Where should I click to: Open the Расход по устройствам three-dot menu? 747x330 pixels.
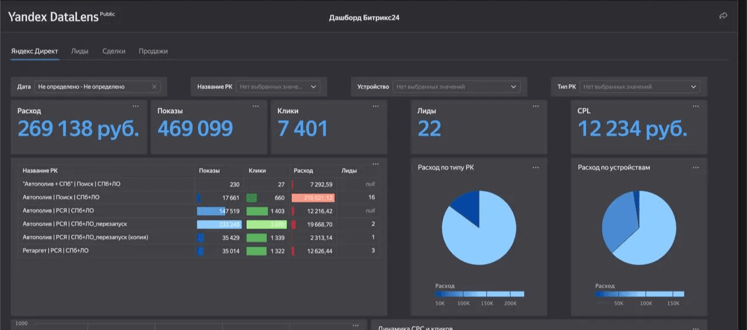click(x=696, y=167)
